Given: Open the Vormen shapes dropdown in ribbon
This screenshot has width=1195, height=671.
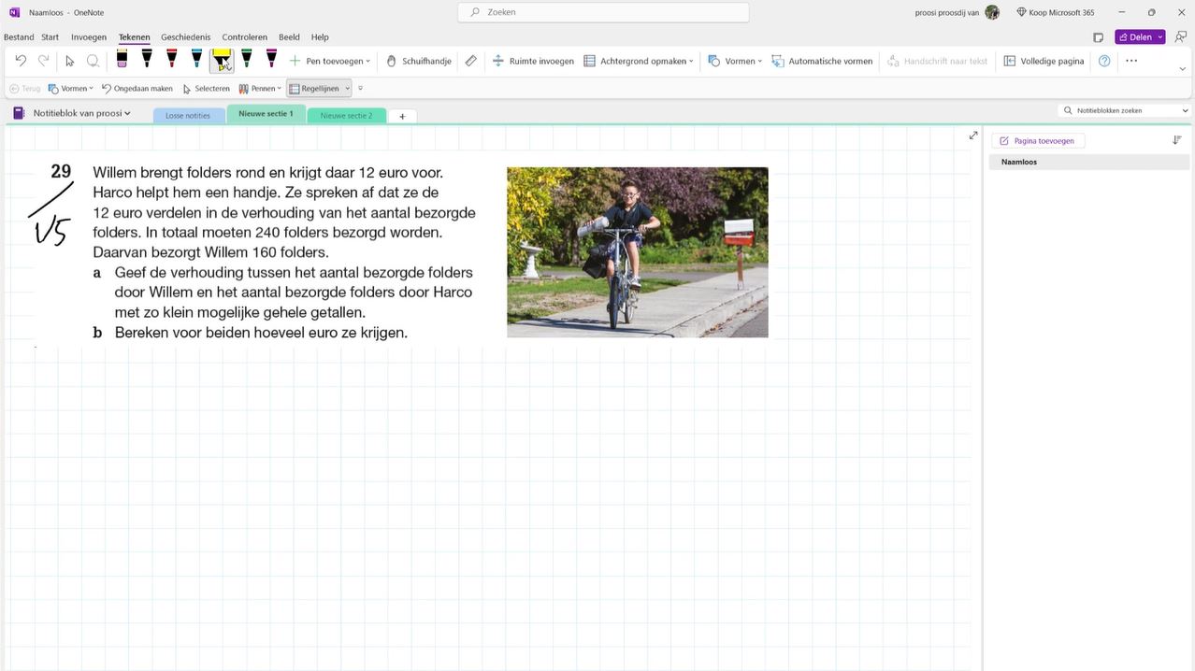Looking at the screenshot, I should pyautogui.click(x=735, y=61).
